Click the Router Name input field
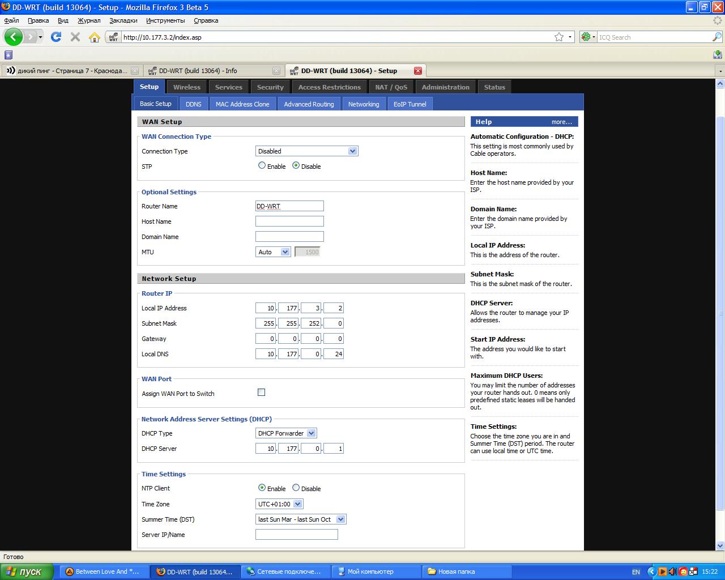 tap(289, 206)
